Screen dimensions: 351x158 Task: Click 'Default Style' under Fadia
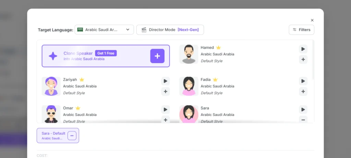[x=211, y=93]
